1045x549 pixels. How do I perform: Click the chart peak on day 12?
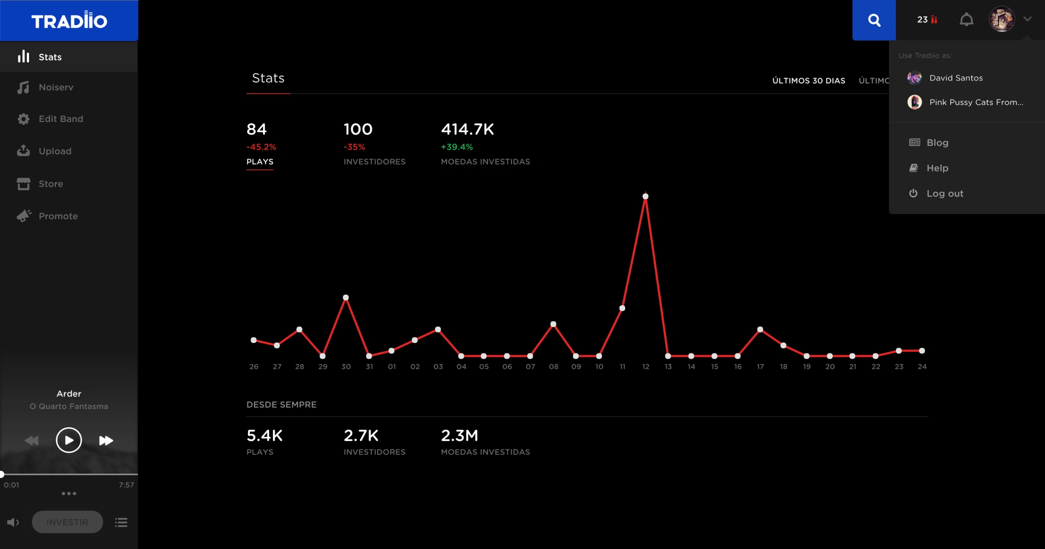(645, 197)
